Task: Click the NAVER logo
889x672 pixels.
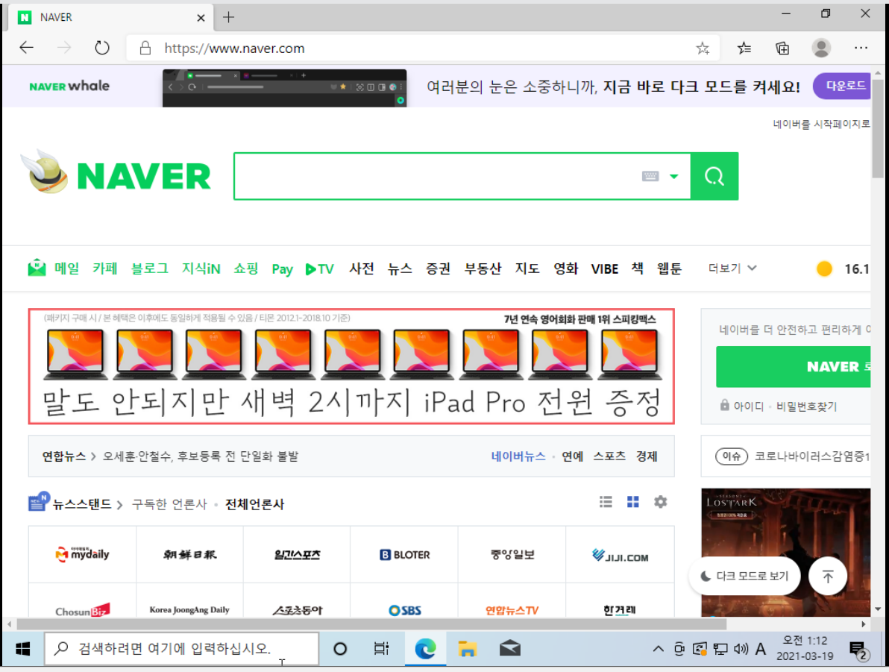Action: coord(143,176)
